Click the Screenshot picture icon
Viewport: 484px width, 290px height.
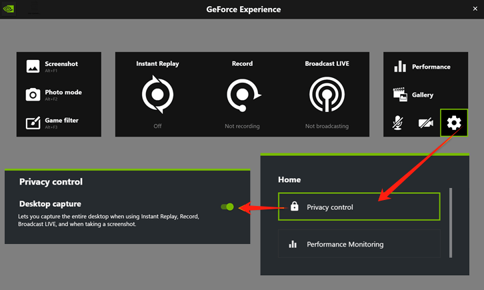33,66
